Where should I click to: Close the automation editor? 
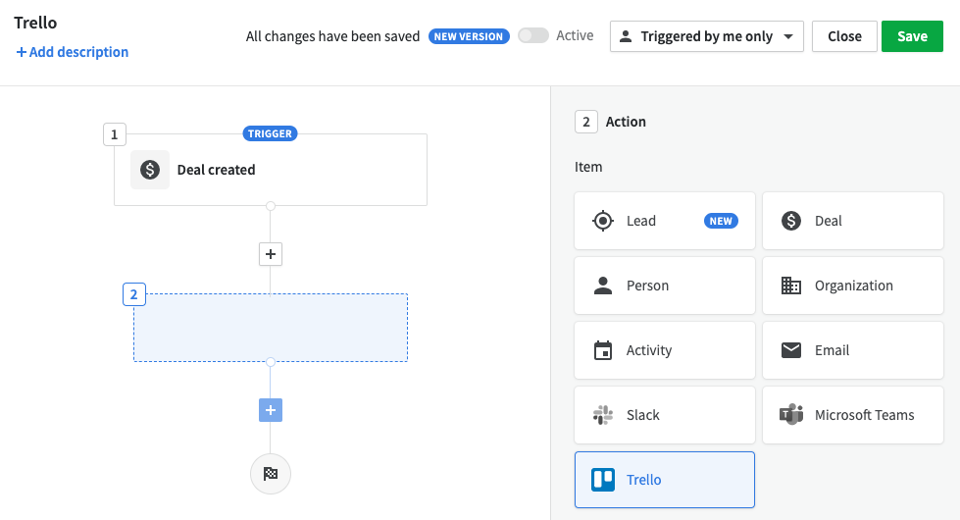point(844,36)
